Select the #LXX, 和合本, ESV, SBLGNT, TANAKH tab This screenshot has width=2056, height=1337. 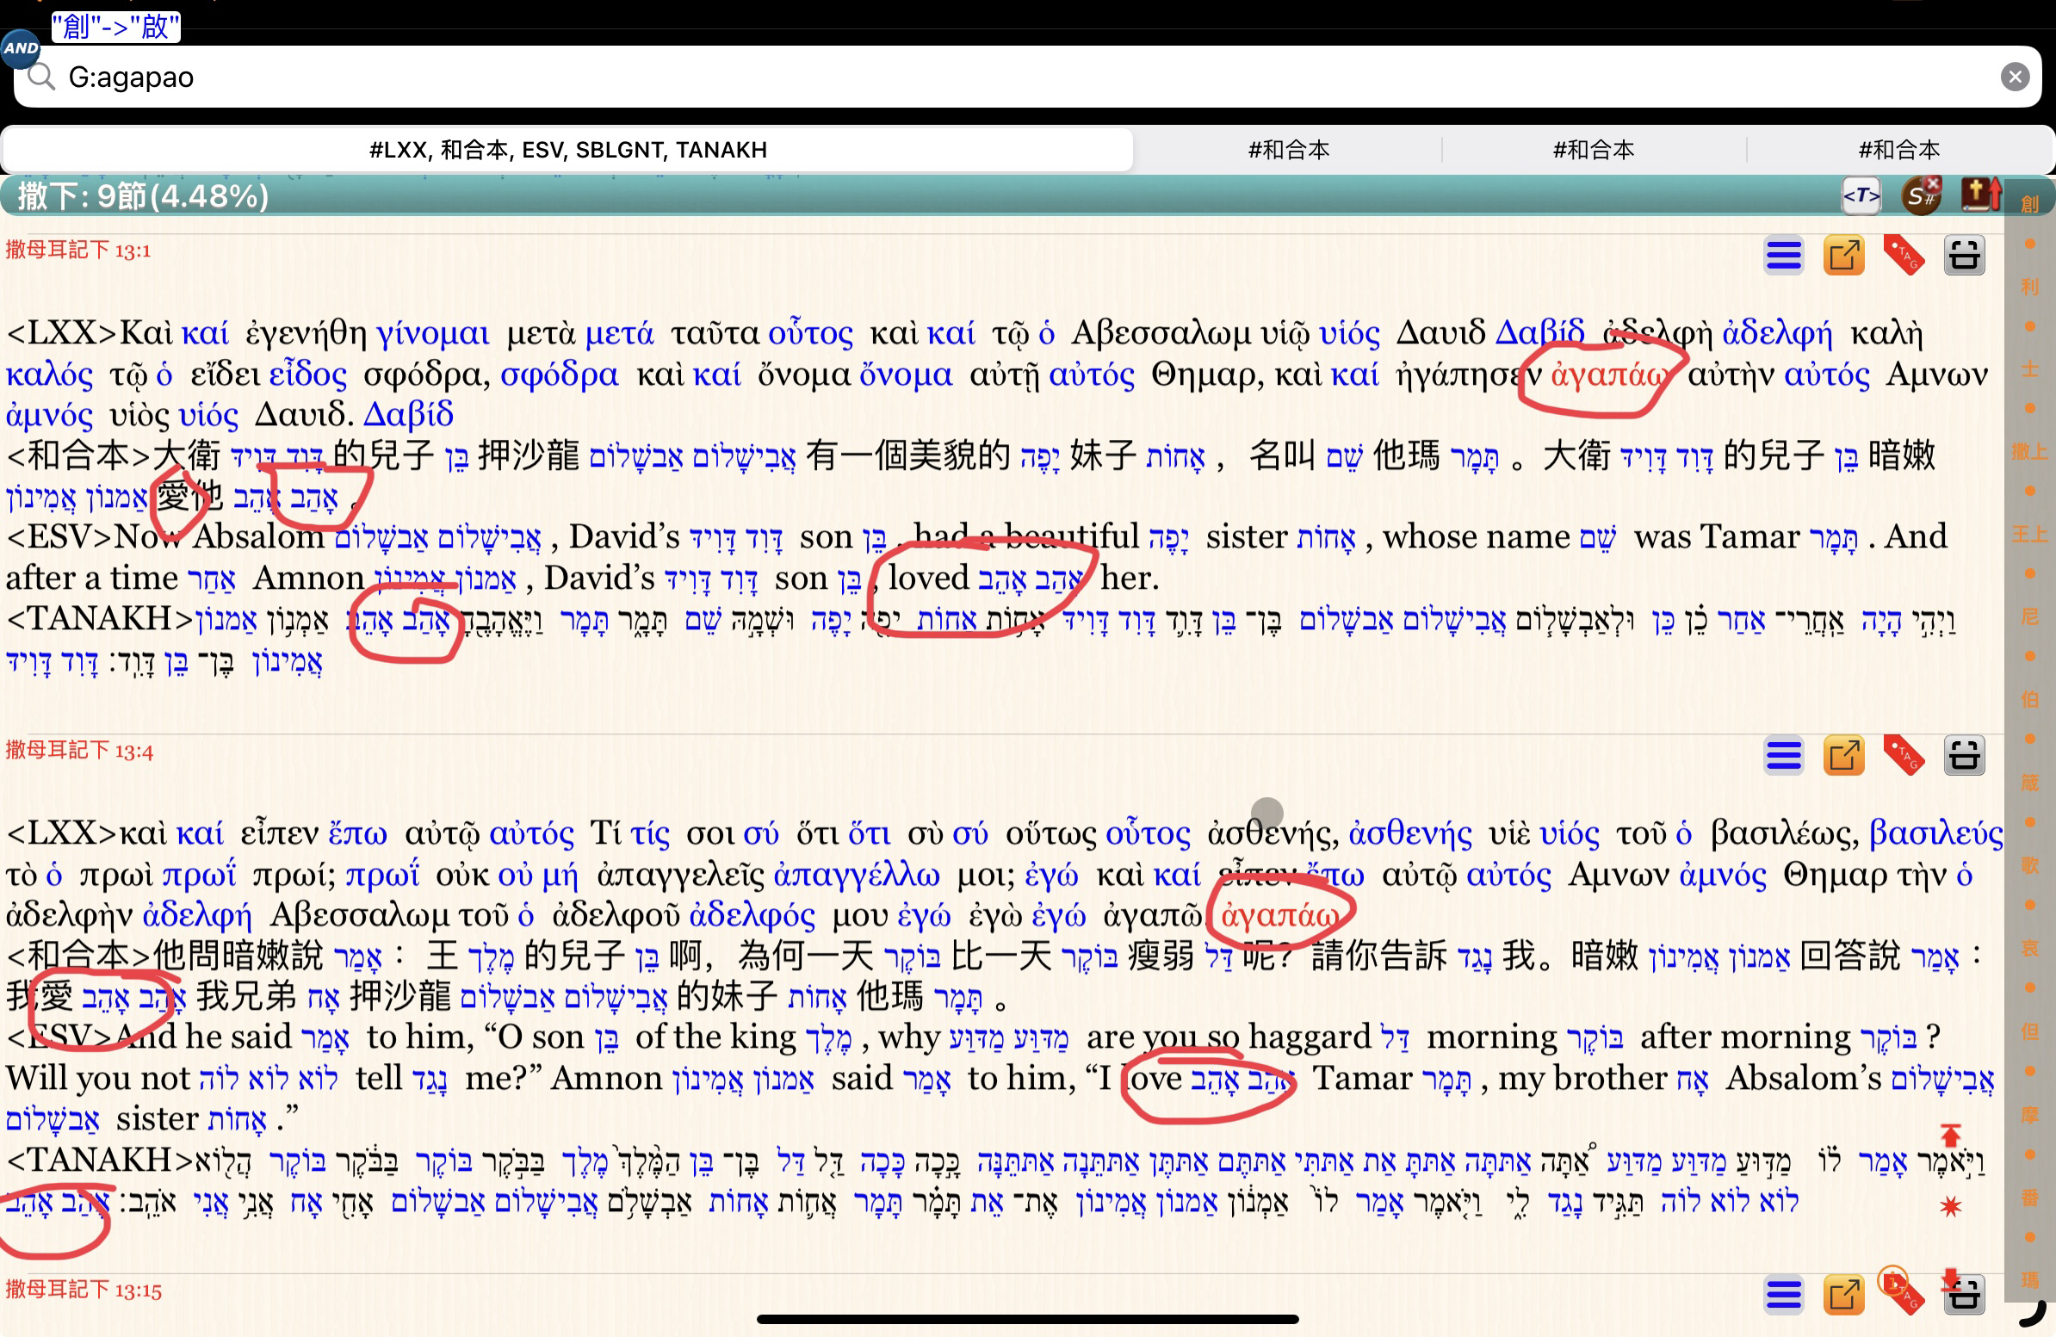[566, 149]
